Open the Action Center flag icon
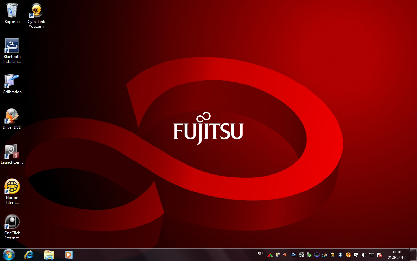Viewport: 417px width, 261px height. (380, 255)
